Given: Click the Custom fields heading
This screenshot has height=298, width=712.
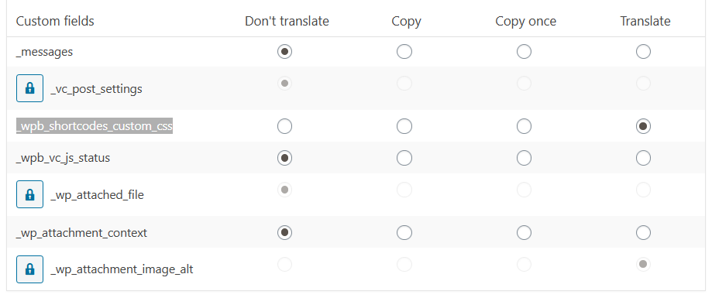Looking at the screenshot, I should click(55, 21).
